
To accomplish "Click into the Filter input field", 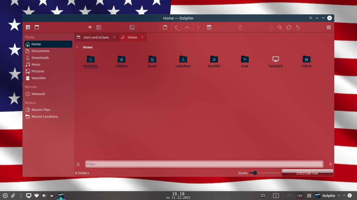I will click(204, 164).
